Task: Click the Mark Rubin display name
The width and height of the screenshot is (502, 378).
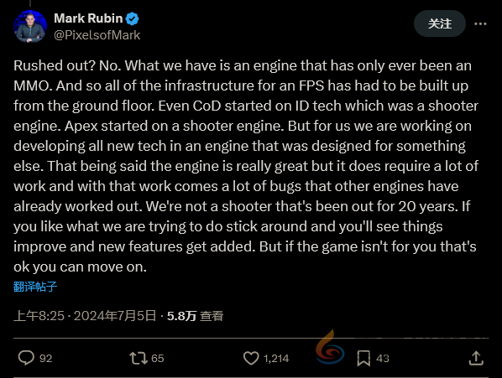Action: (88, 18)
